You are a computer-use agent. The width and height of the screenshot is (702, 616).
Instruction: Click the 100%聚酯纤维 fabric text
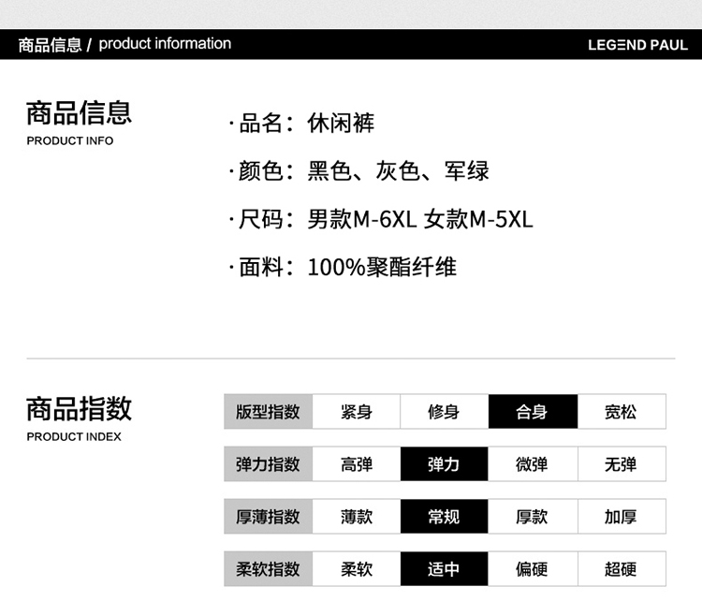[382, 268]
